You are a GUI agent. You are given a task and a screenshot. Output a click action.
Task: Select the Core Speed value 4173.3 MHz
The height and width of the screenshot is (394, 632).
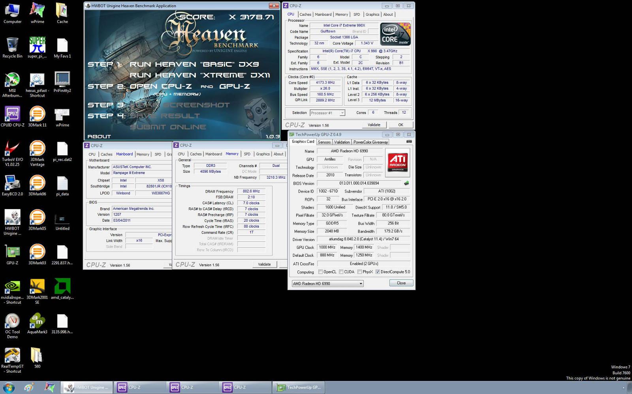point(325,83)
